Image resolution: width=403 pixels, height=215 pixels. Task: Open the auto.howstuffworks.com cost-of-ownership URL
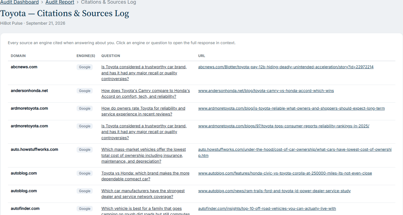[x=295, y=153]
